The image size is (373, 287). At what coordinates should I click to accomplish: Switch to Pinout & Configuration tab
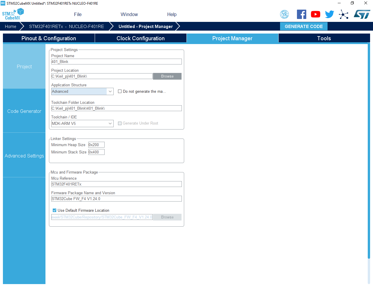[49, 38]
